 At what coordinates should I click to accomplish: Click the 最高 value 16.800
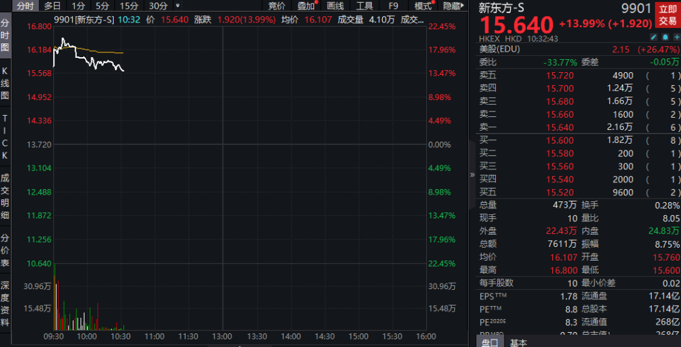click(563, 270)
